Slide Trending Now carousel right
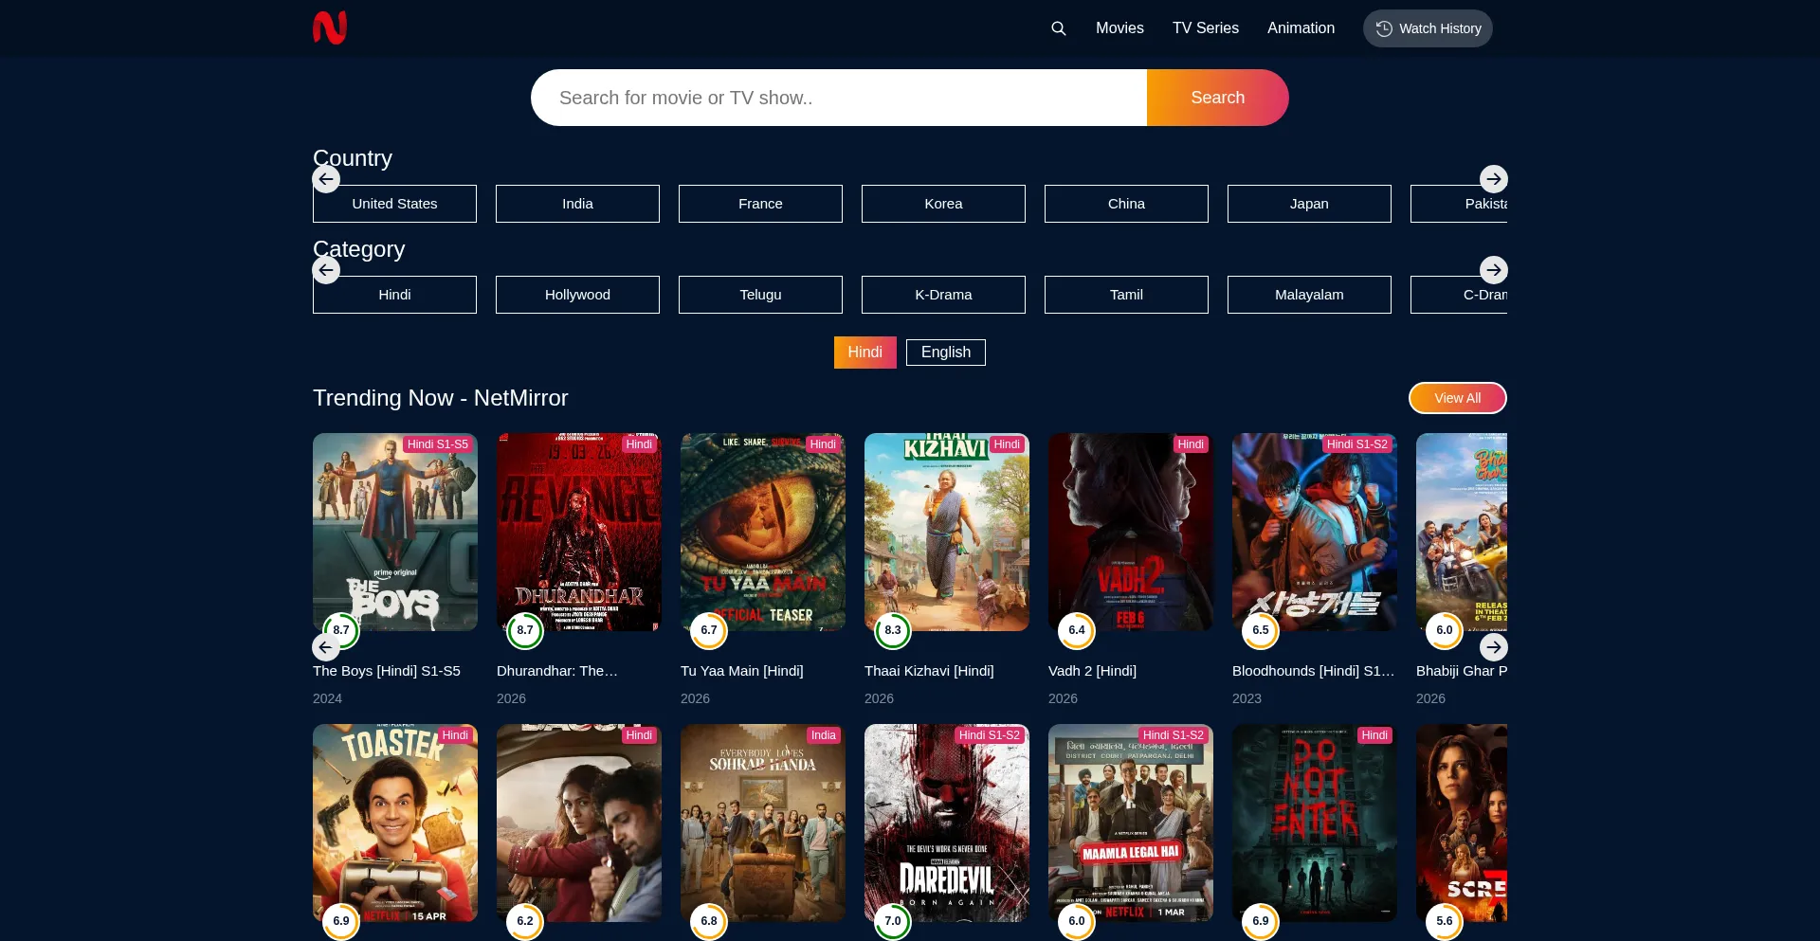The height and width of the screenshot is (941, 1820). tap(1494, 647)
